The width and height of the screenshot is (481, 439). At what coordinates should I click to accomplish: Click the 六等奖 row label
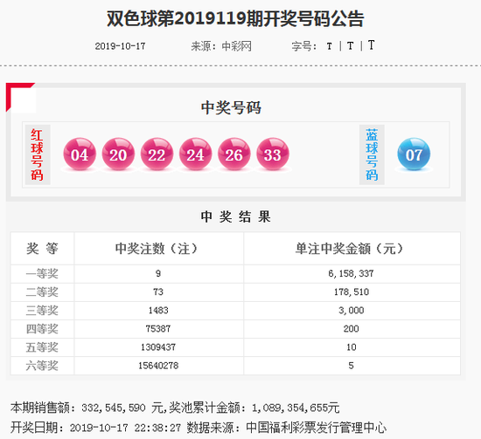pos(42,366)
